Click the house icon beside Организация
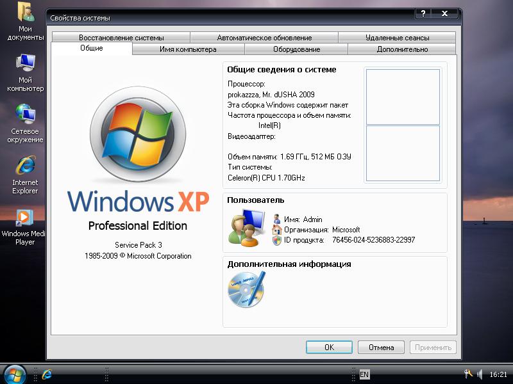This screenshot has height=384, width=513. tap(277, 230)
